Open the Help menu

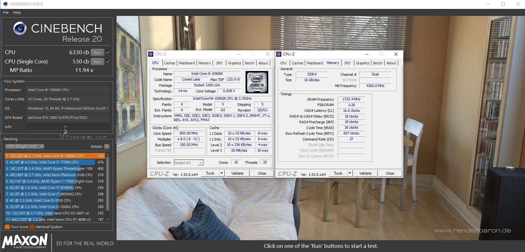tap(17, 12)
